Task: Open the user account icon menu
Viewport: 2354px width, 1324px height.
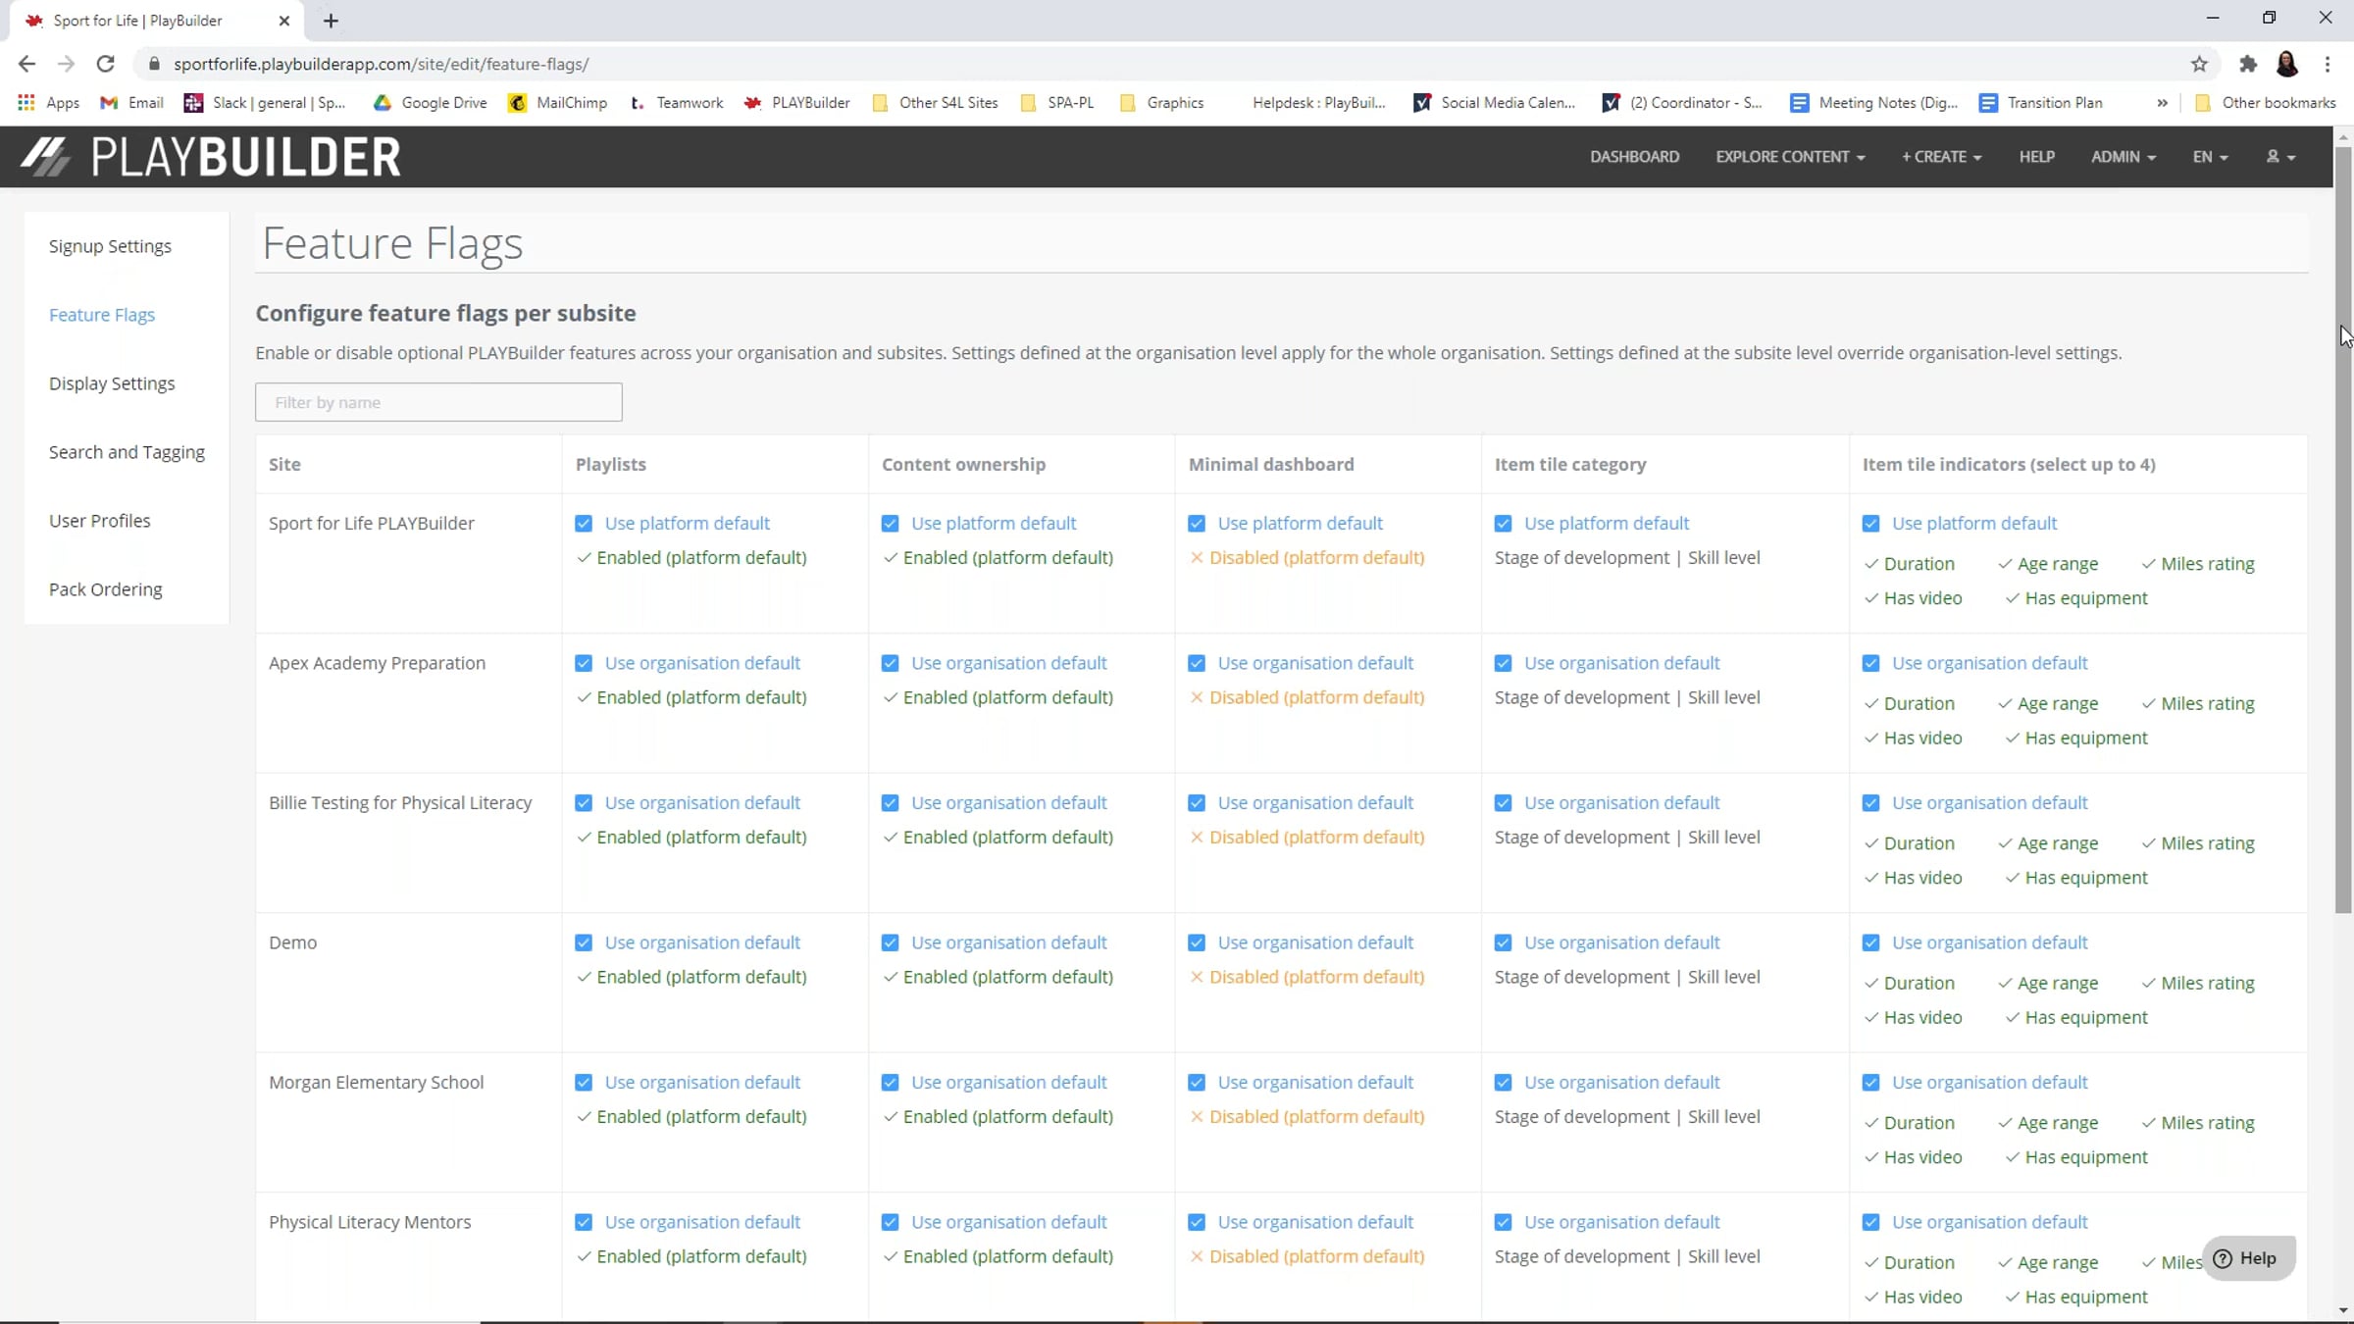Action: click(x=2280, y=157)
